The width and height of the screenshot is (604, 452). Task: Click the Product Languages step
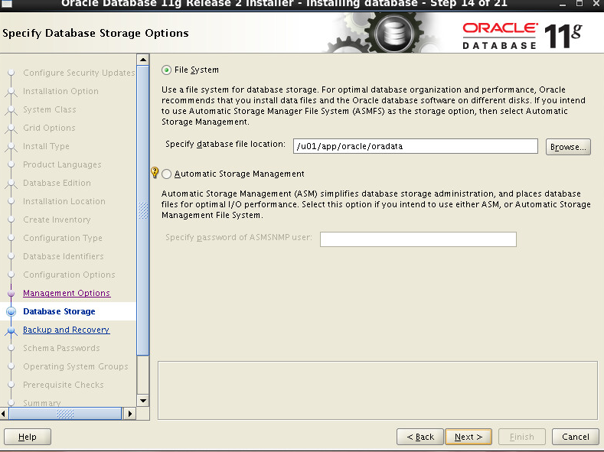62,164
